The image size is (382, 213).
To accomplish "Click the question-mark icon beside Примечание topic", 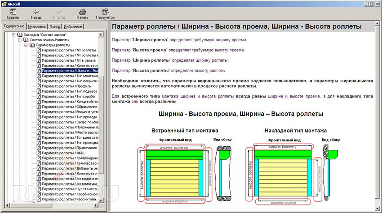I will click(x=39, y=147).
